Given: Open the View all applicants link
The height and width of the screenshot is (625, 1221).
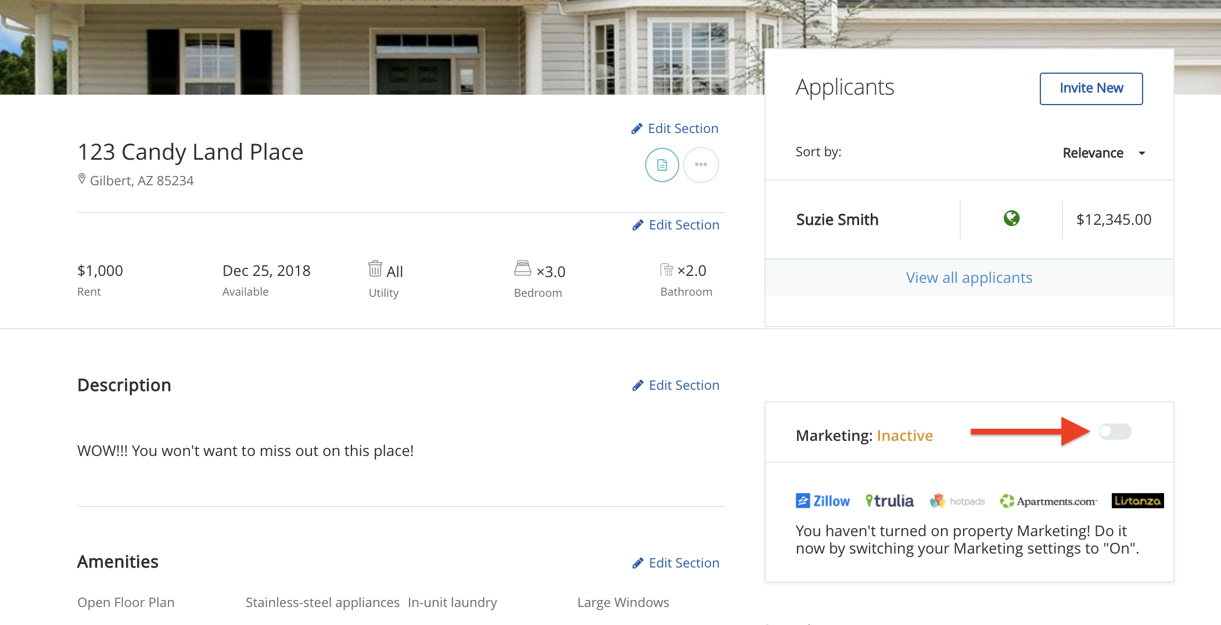Looking at the screenshot, I should point(969,278).
